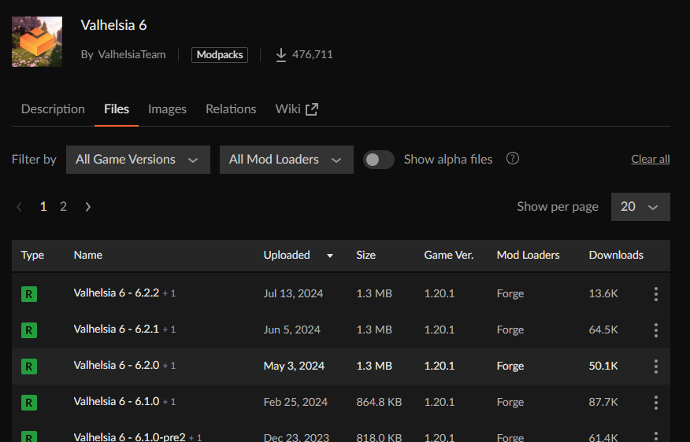690x442 pixels.
Task: Open the ValhelsiaTeam author link
Action: coord(132,54)
